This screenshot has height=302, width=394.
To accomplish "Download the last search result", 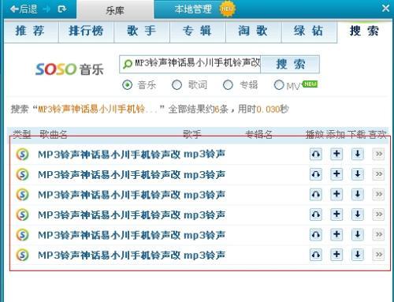I will coord(358,255).
